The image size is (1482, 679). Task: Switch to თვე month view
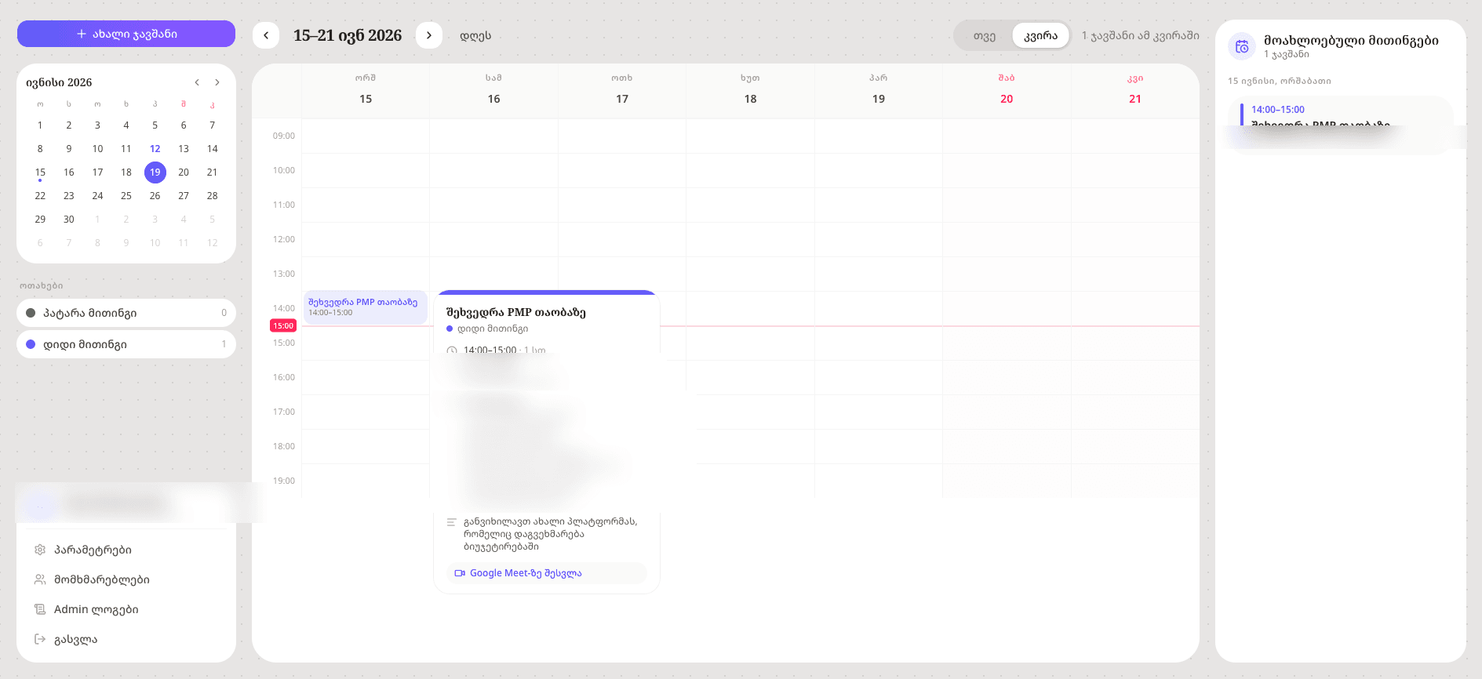(985, 35)
